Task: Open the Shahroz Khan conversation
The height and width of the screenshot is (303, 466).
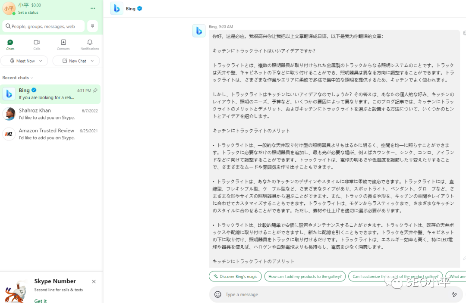Action: coord(50,114)
